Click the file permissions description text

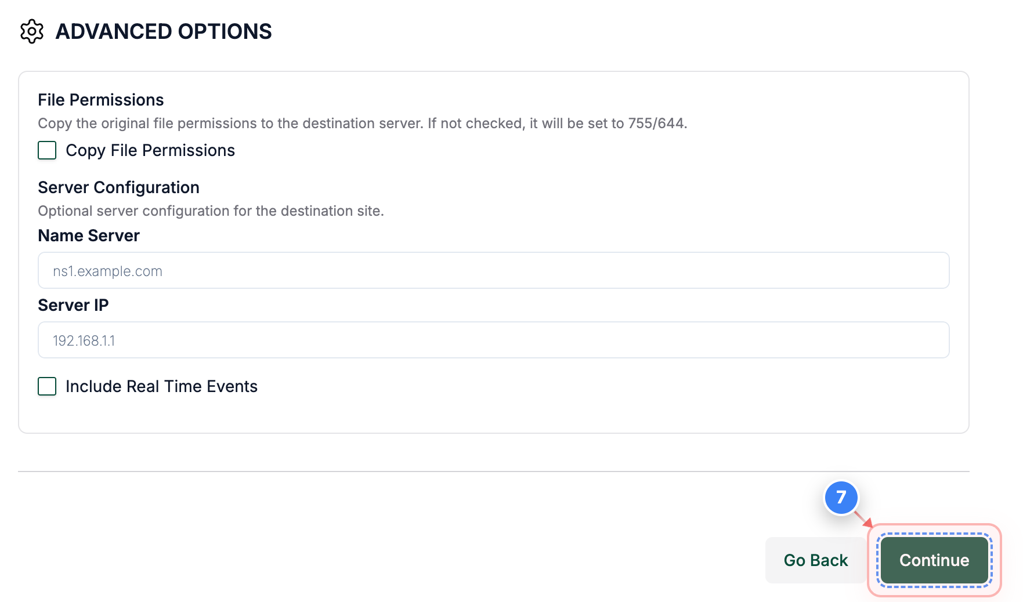point(362,123)
